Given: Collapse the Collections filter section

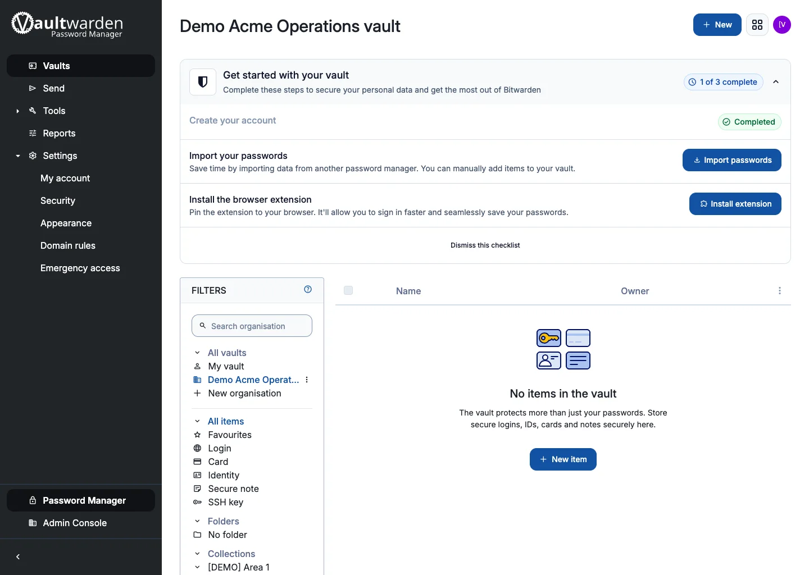Looking at the screenshot, I should 197,554.
